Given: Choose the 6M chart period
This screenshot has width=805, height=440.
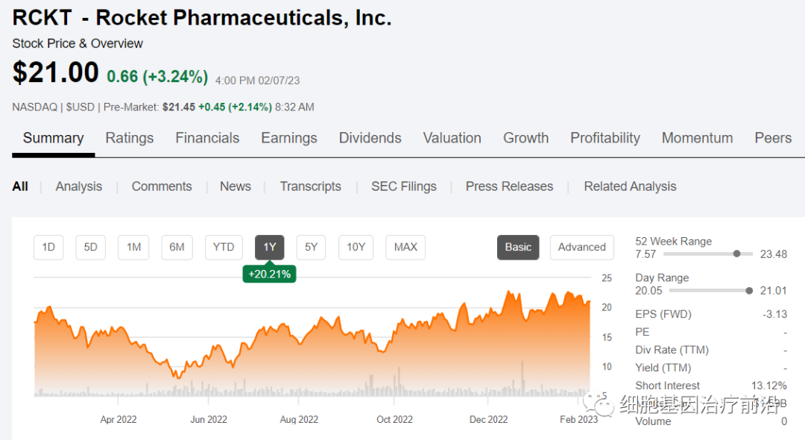Looking at the screenshot, I should pyautogui.click(x=177, y=247).
